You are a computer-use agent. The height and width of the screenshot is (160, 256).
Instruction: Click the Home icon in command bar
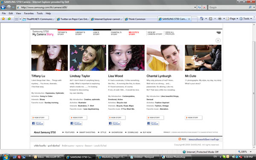(x=202, y=19)
